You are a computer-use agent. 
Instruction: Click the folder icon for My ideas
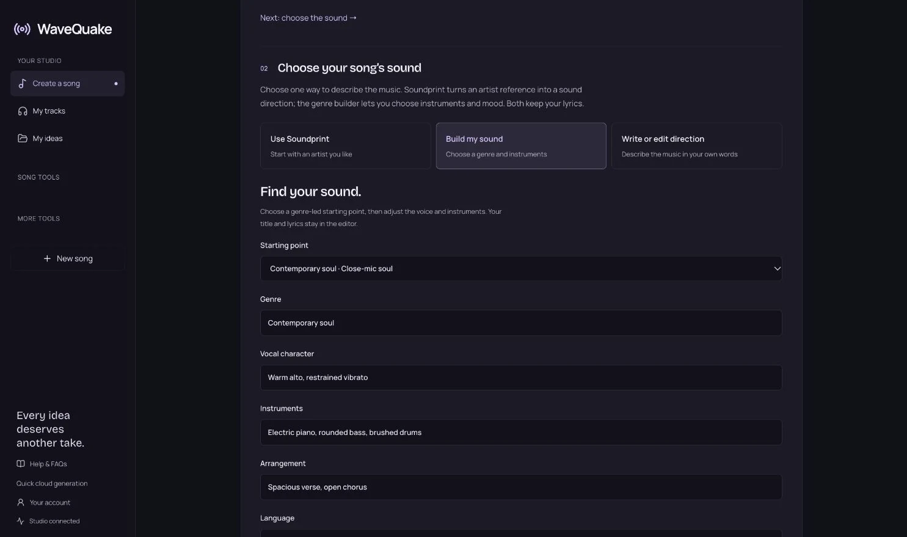(x=23, y=139)
